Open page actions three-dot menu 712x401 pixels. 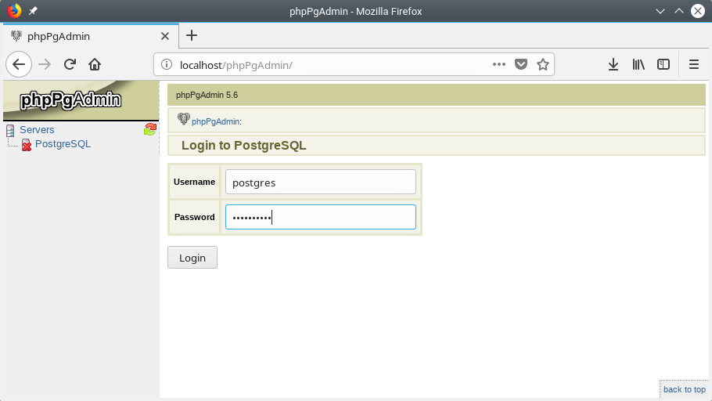pyautogui.click(x=499, y=64)
